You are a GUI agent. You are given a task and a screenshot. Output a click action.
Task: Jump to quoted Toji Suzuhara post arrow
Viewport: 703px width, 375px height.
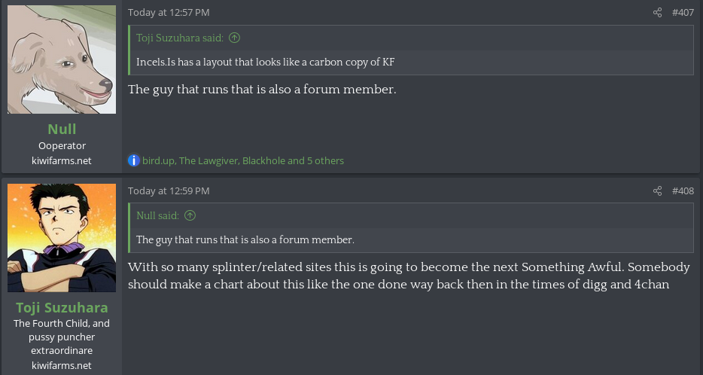pos(234,38)
